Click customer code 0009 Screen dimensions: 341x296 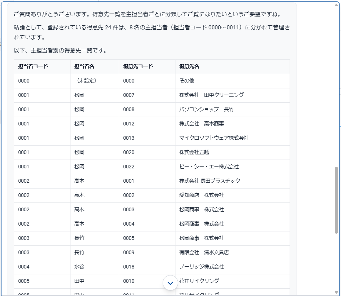[x=129, y=253]
